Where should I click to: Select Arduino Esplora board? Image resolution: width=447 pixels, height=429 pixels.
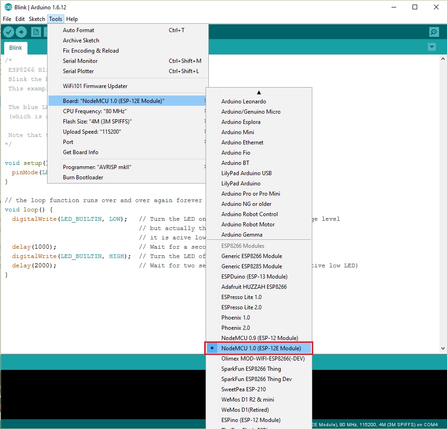tap(259, 122)
